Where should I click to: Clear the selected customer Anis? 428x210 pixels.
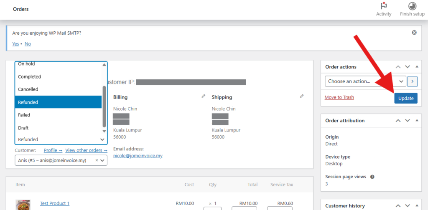click(x=97, y=161)
